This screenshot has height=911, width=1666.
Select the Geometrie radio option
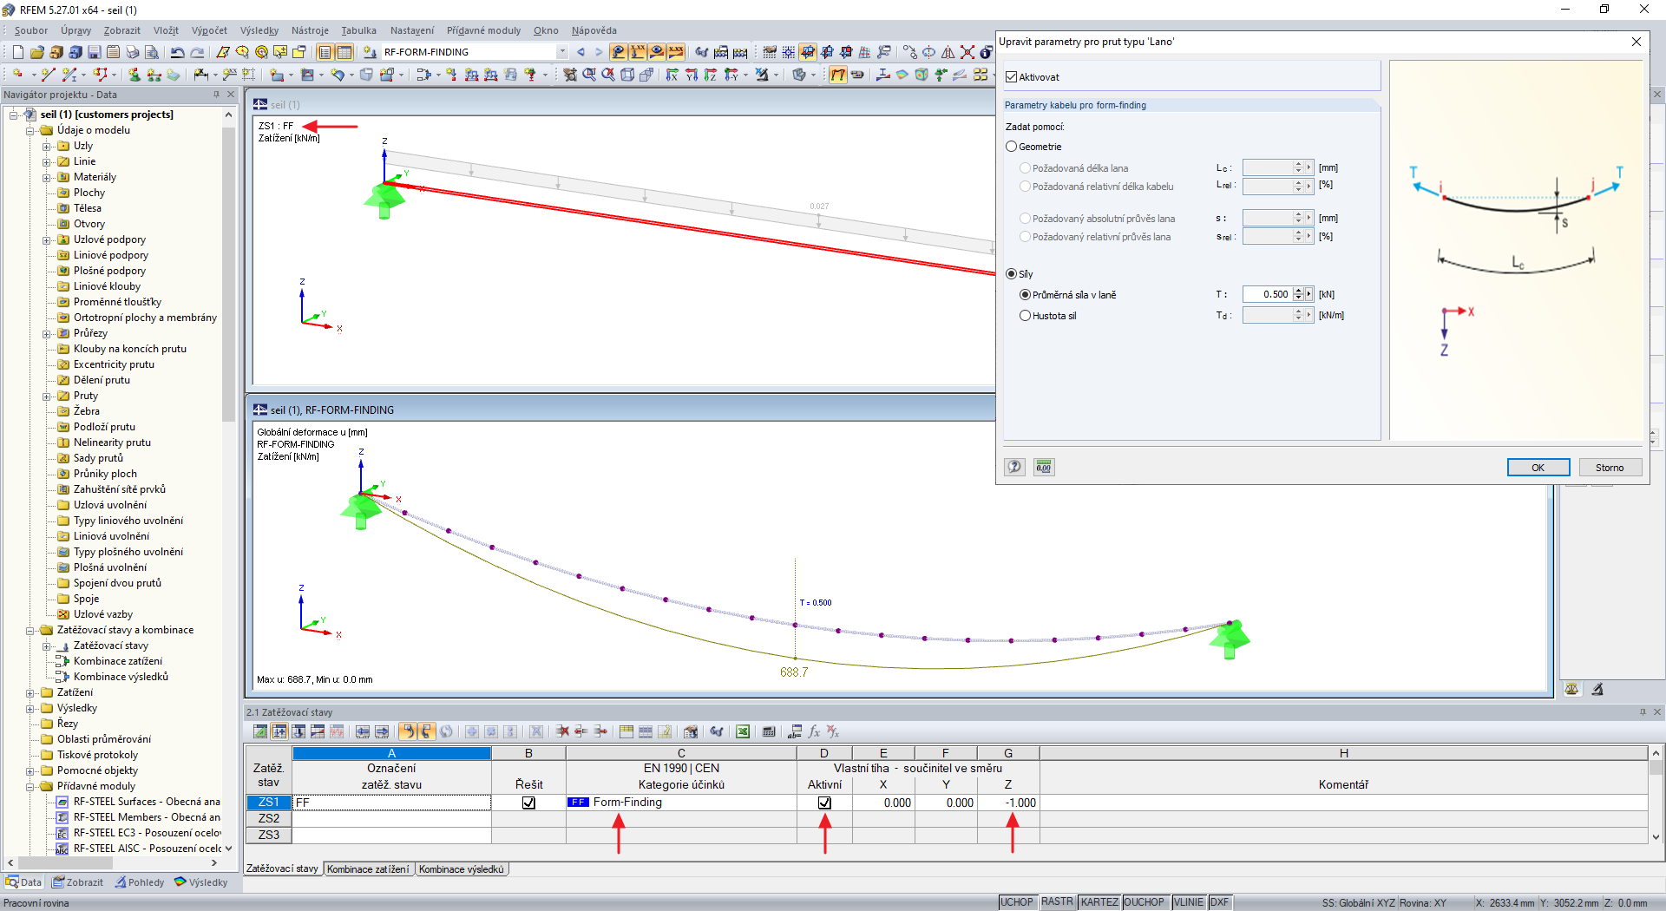(x=1011, y=147)
